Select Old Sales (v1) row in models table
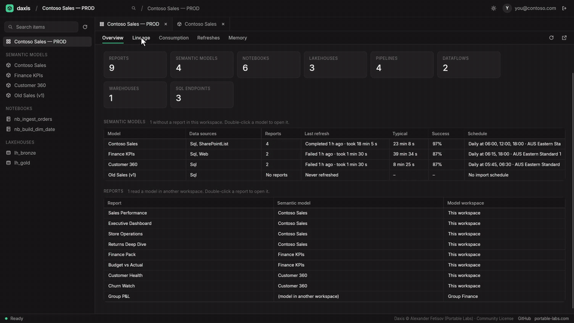574x323 pixels. (335, 175)
